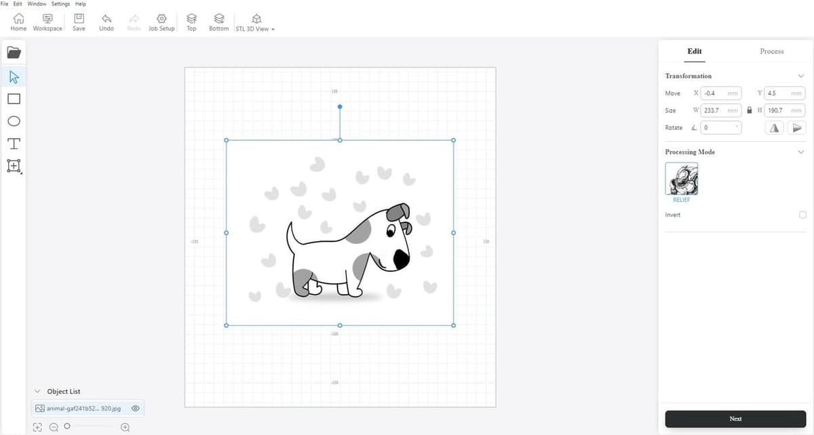Click the Next button

tap(735, 419)
